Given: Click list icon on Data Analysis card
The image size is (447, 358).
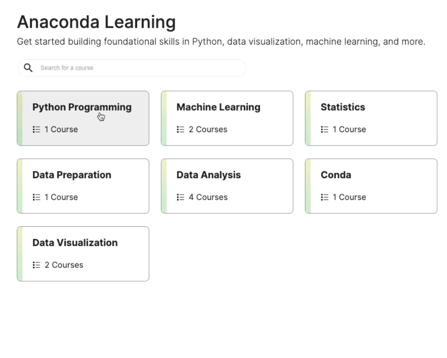Looking at the screenshot, I should click(181, 197).
